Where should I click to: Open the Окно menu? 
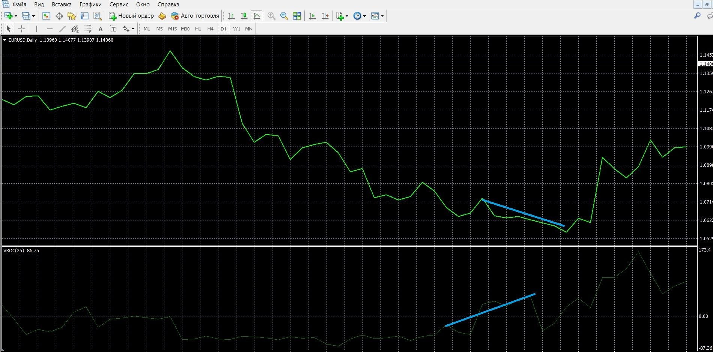coord(143,4)
